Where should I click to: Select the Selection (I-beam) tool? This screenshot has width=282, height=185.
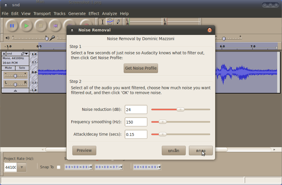[103, 22]
